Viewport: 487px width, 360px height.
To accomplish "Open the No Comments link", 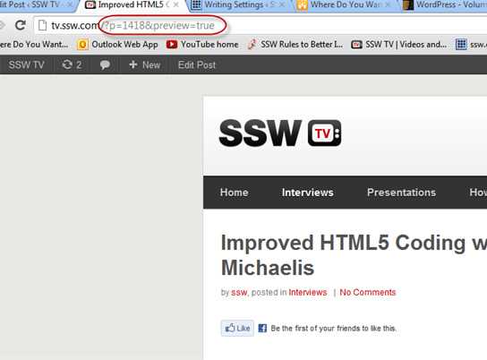I will point(368,292).
